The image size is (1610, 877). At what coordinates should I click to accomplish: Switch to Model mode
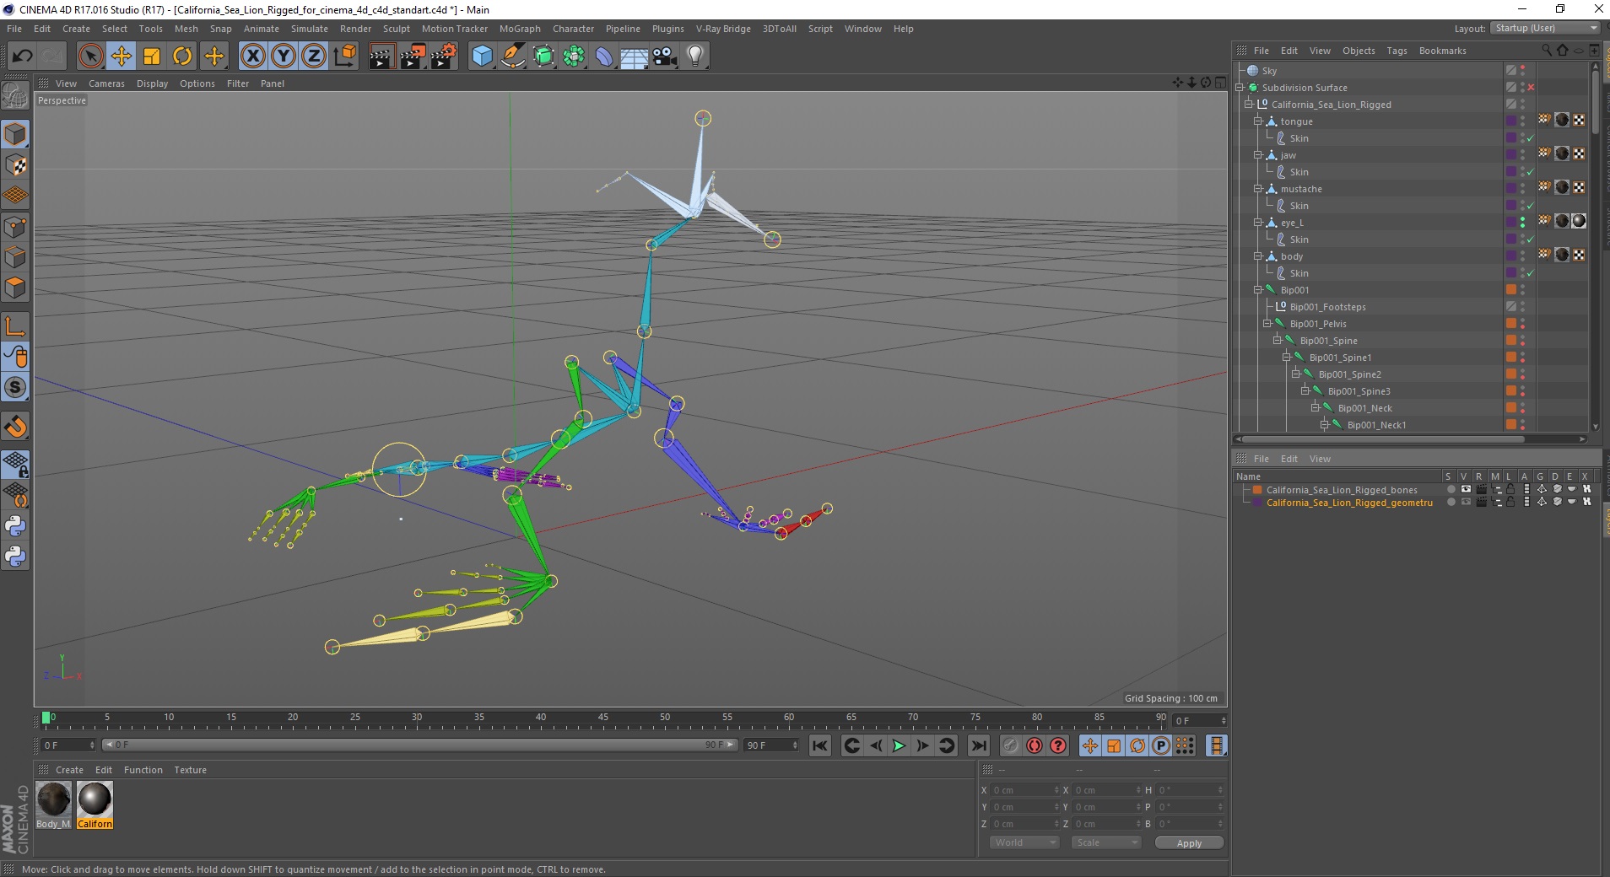pyautogui.click(x=15, y=134)
